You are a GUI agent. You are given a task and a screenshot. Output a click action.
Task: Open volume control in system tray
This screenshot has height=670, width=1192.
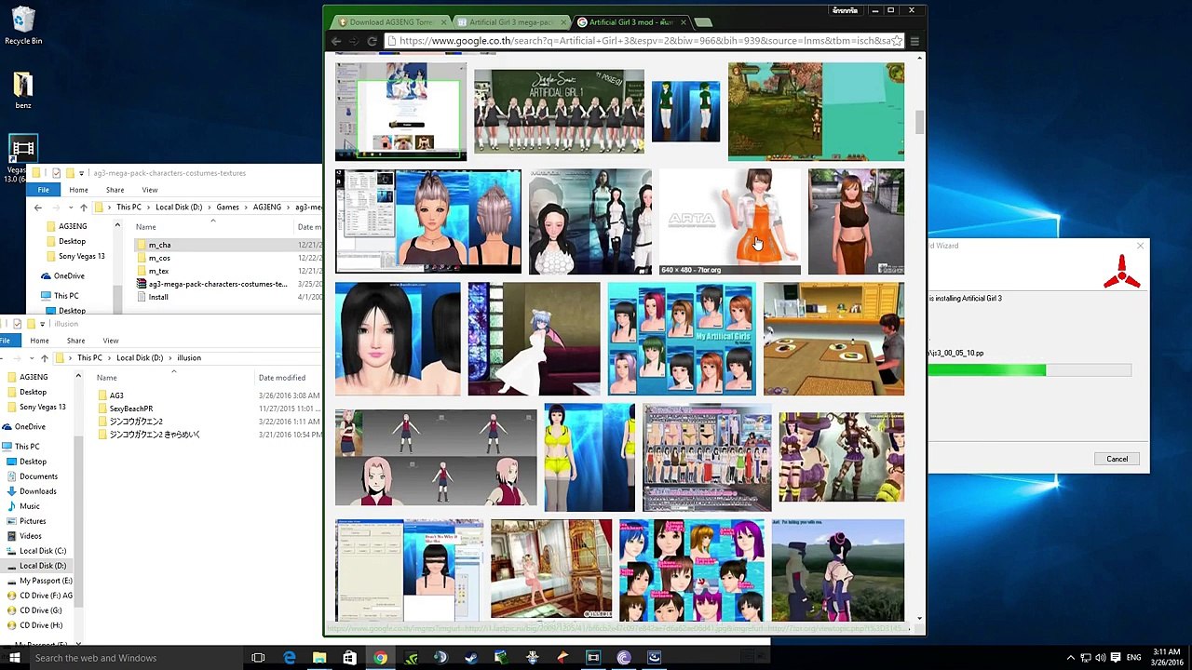(1101, 658)
